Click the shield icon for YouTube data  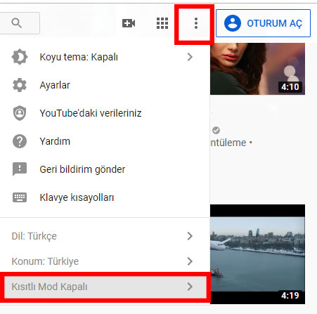pos(20,113)
